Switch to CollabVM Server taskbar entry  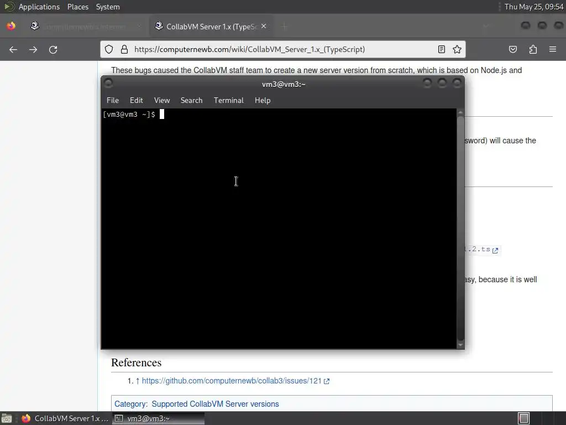tap(65, 418)
